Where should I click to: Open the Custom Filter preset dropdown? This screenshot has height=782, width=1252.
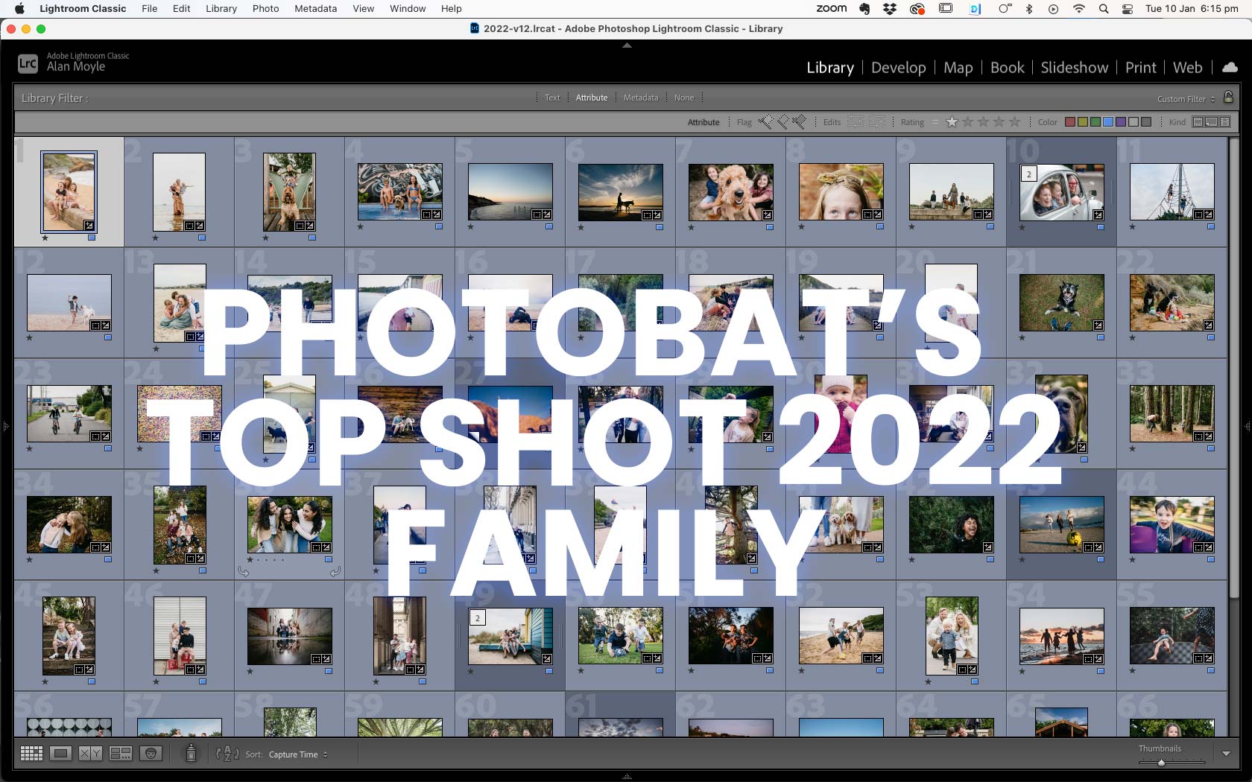coord(1186,99)
